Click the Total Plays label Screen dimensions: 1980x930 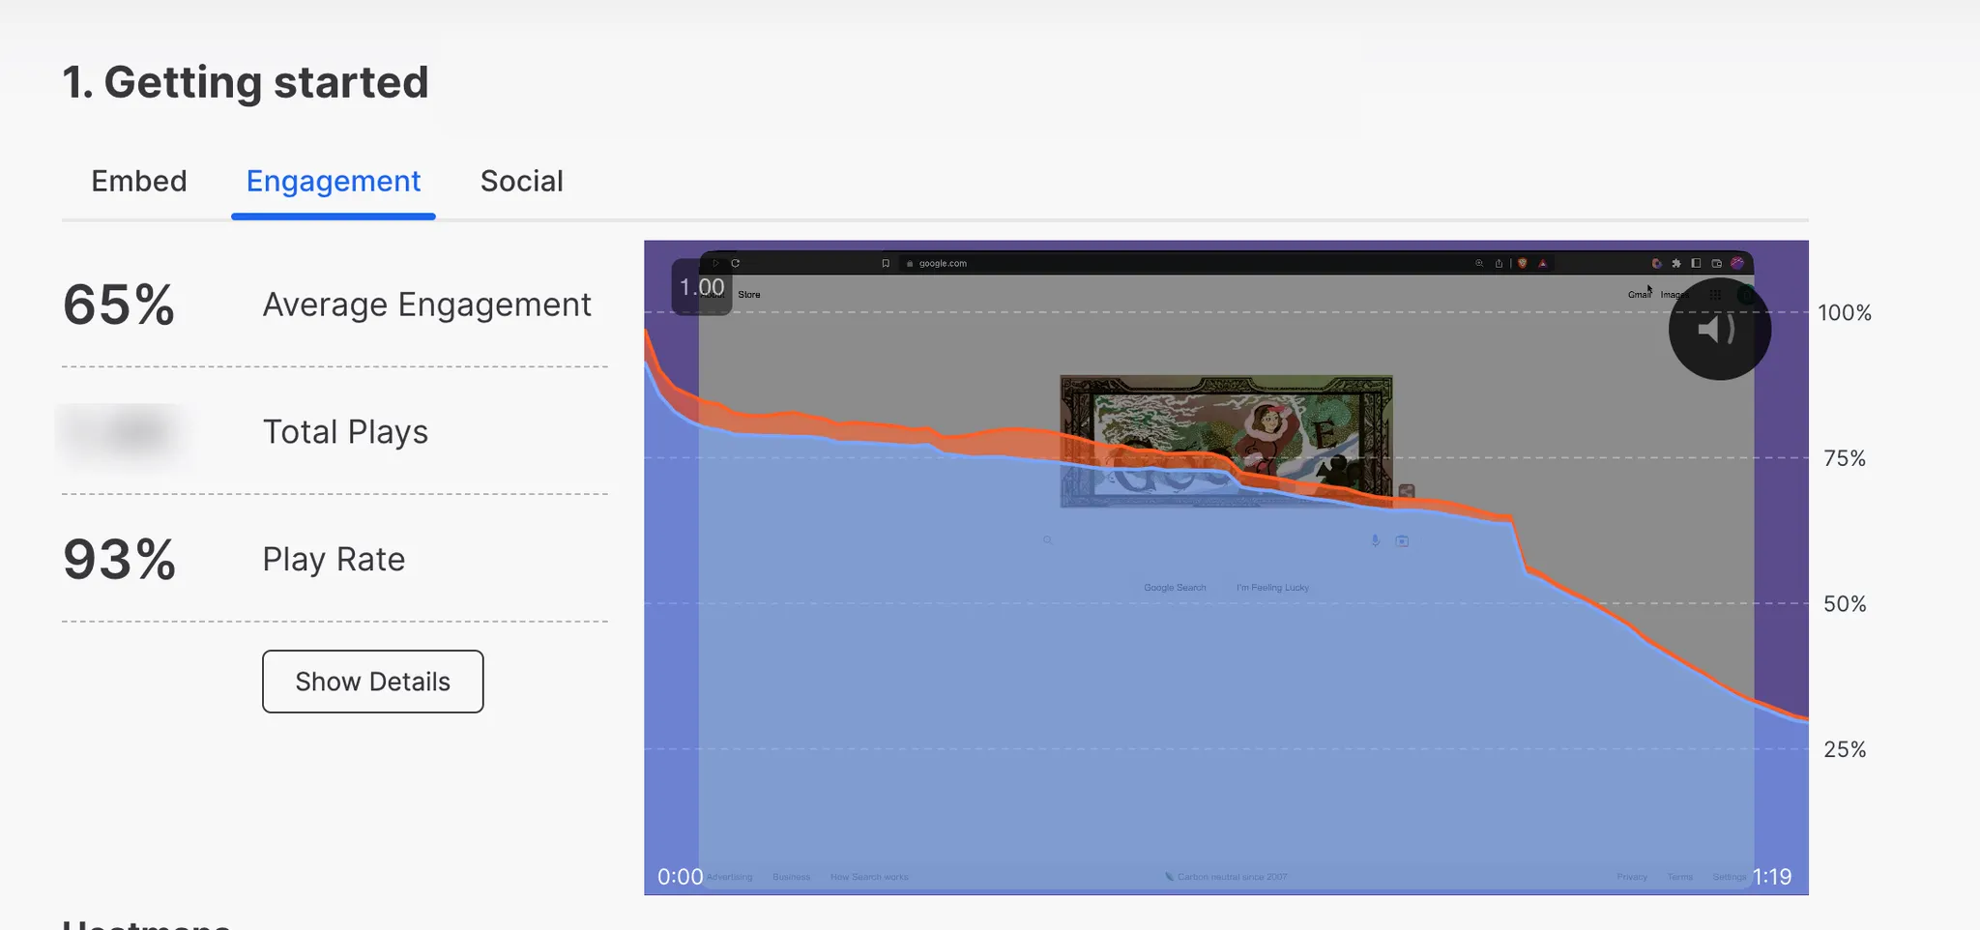click(345, 431)
